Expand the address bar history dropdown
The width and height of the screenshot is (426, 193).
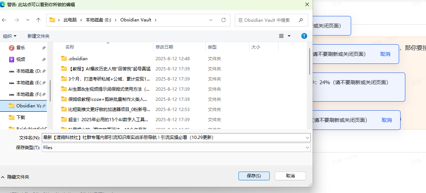[211, 20]
